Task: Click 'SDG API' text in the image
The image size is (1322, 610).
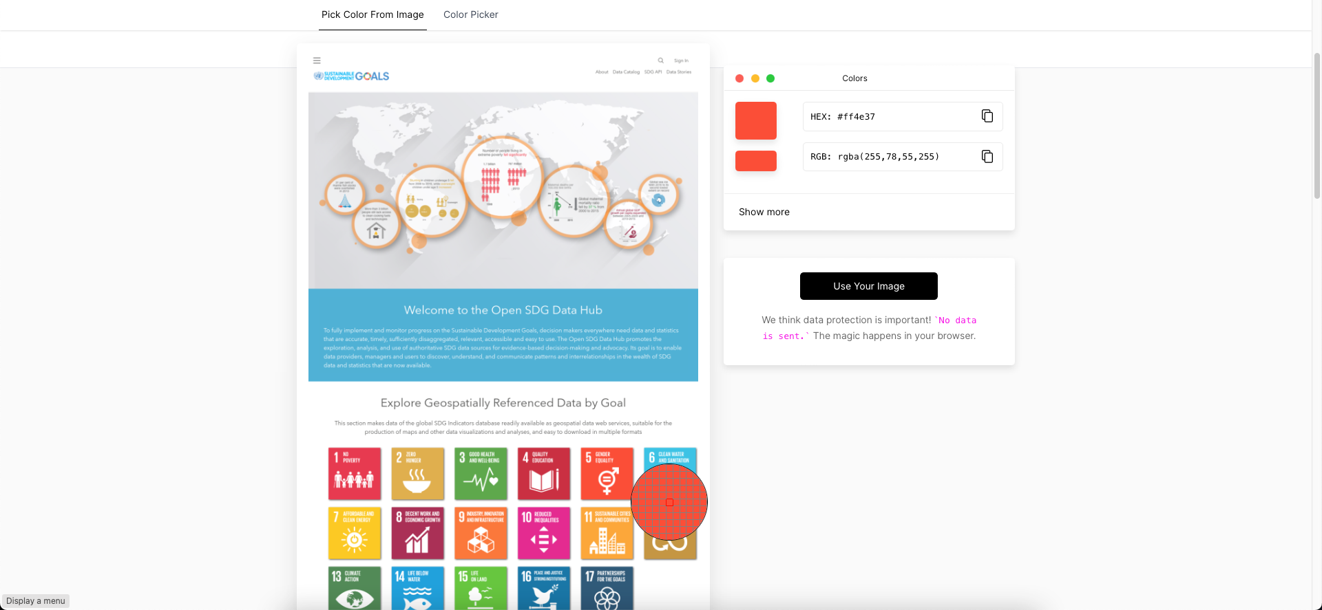Action: [653, 72]
